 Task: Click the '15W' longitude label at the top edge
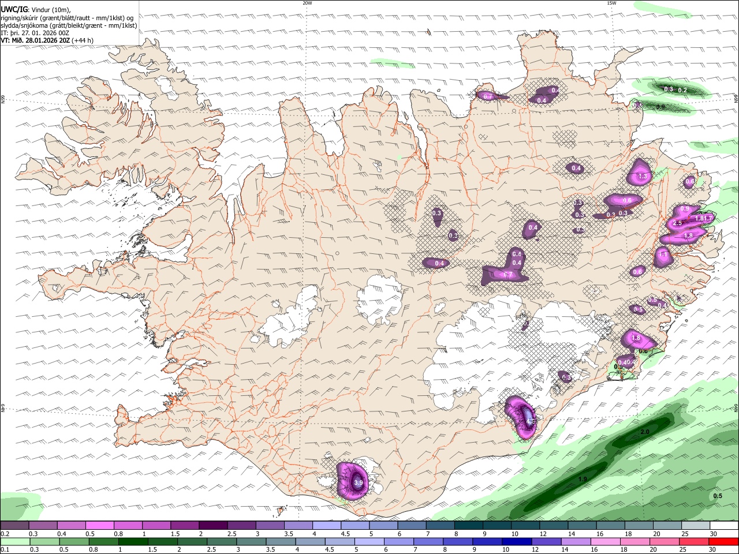coord(611,3)
